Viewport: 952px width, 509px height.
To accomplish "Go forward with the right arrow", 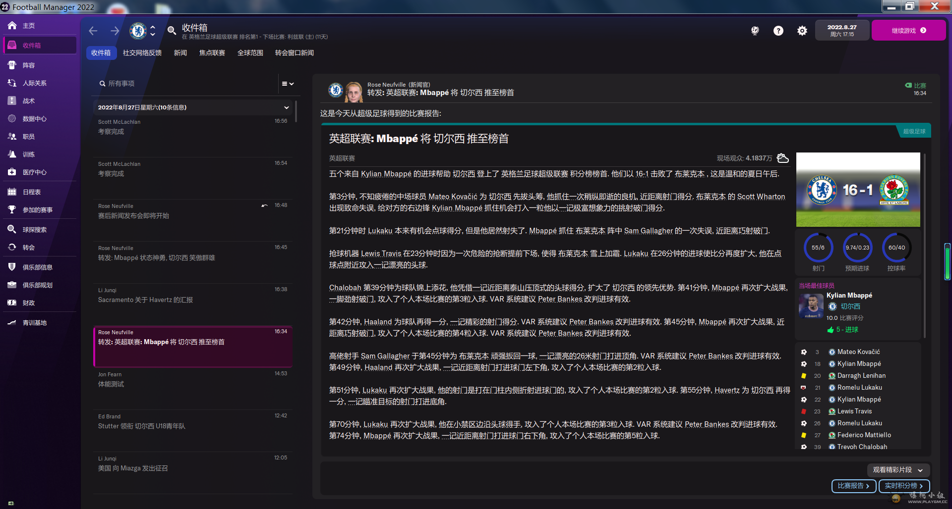I will [x=115, y=31].
